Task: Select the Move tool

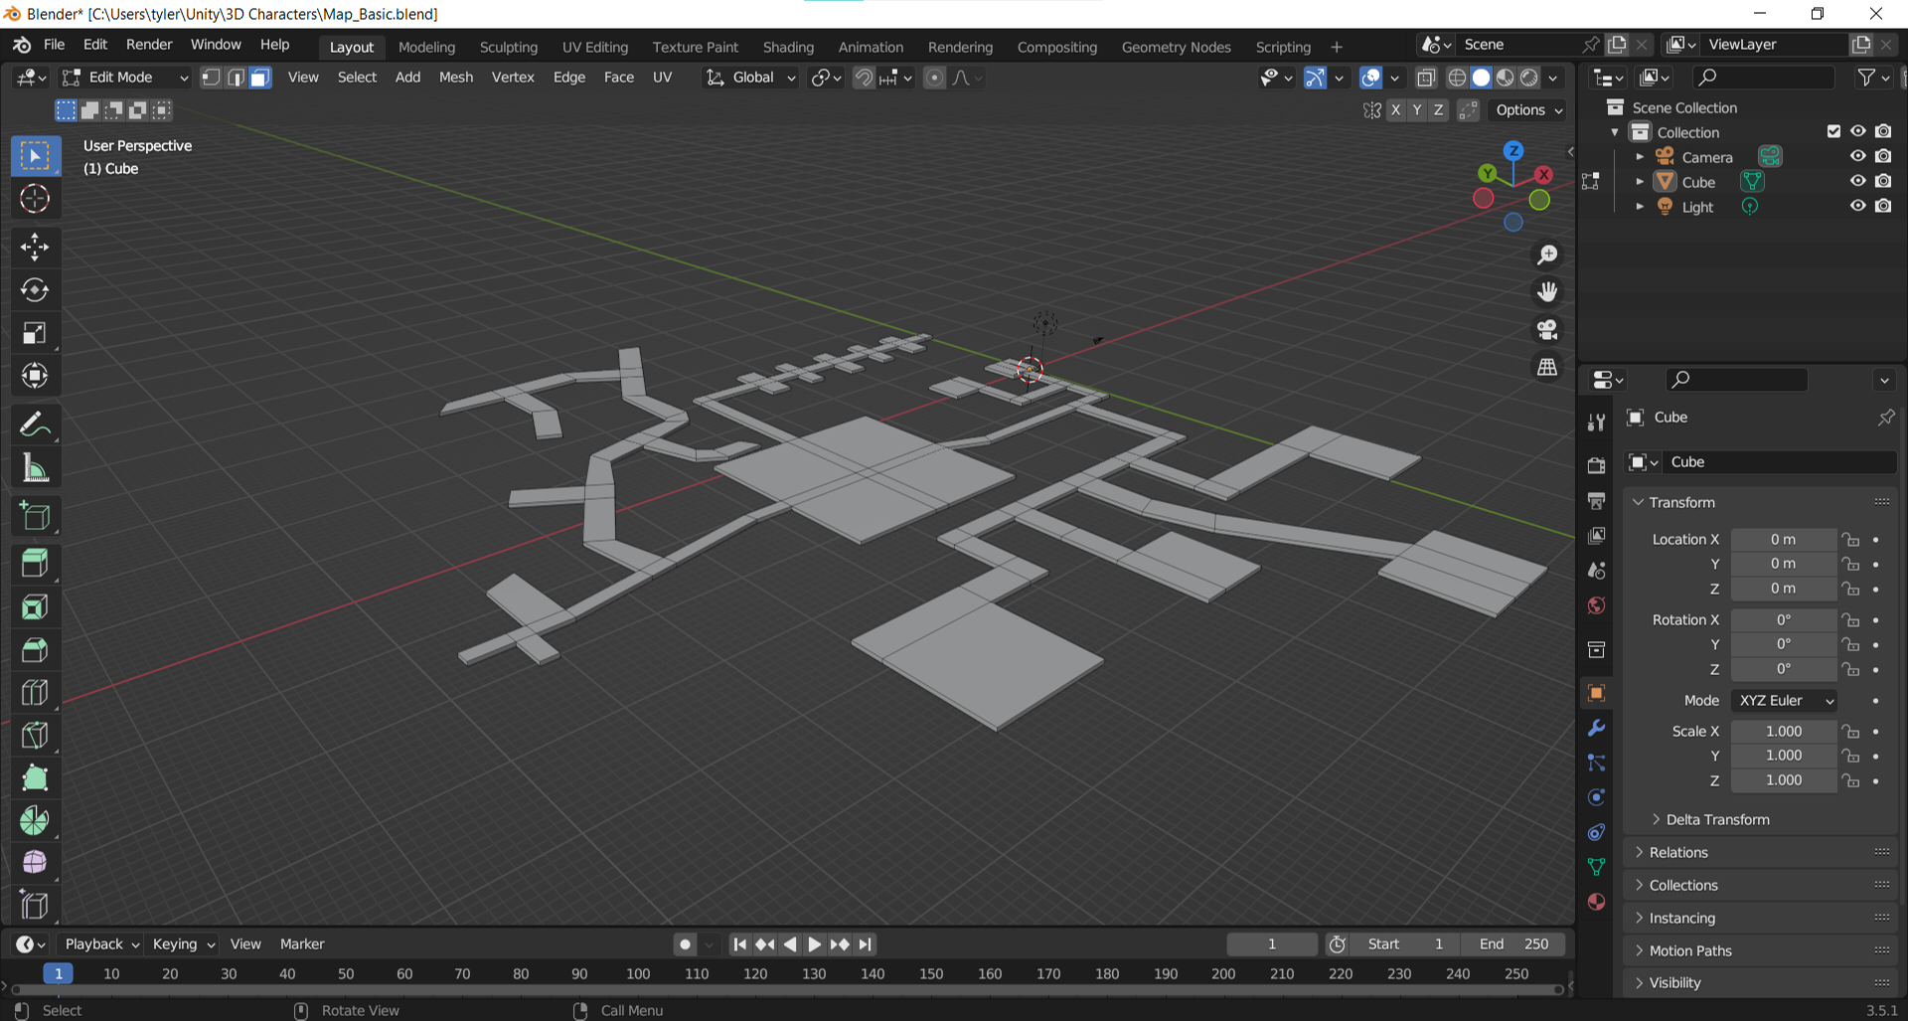Action: tap(35, 247)
